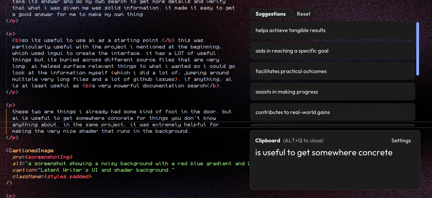
Task: Choose suggestion "contributes to real-world gains"
Action: tap(333, 112)
